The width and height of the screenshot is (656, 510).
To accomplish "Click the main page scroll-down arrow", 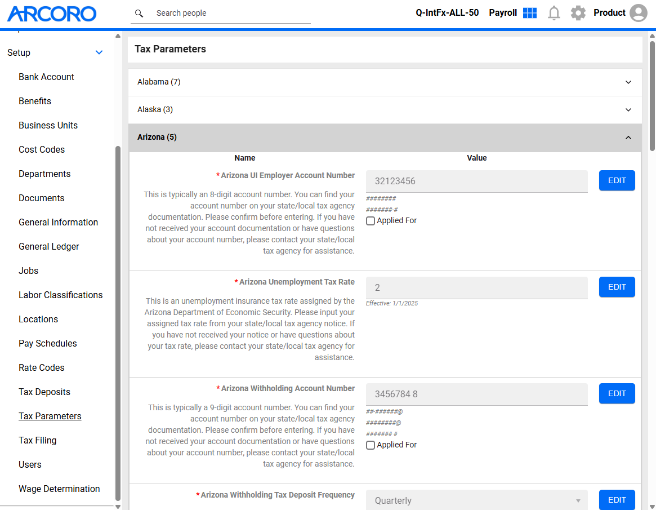I will coord(652,507).
